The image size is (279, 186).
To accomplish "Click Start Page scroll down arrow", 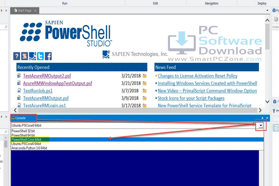I will 267,102.
